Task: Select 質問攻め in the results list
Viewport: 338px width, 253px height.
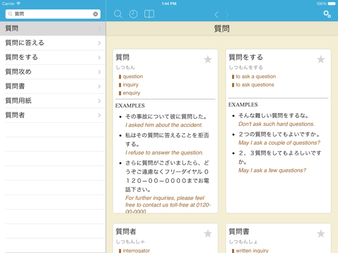Action: (53, 71)
